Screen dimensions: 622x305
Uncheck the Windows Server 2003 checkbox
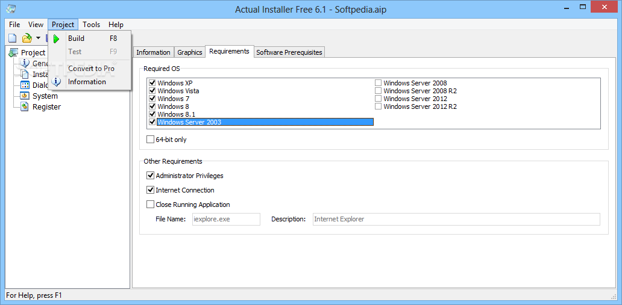point(152,122)
